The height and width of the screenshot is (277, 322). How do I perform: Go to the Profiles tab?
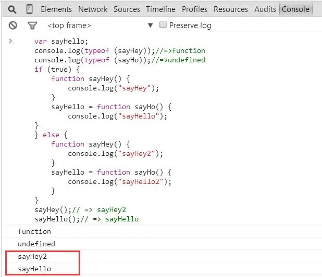[194, 9]
